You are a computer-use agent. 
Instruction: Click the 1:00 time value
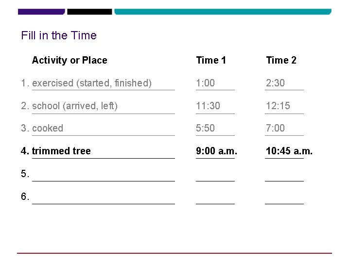click(x=205, y=83)
